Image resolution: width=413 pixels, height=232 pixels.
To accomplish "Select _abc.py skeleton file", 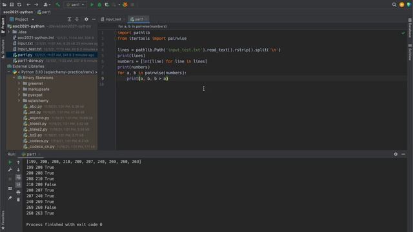I will click(35, 106).
